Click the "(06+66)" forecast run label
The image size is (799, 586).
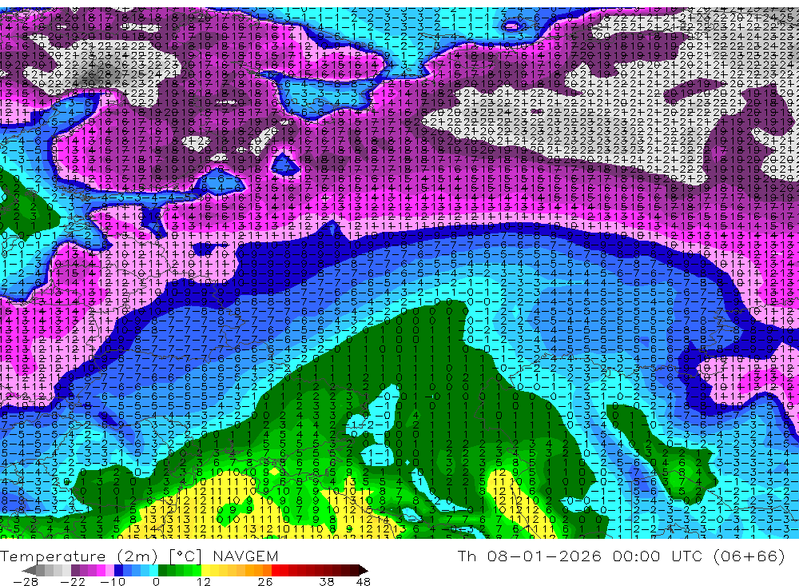pos(749,556)
